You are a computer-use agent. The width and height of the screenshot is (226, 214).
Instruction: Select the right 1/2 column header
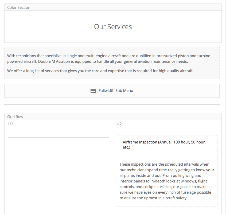pyautogui.click(x=167, y=124)
